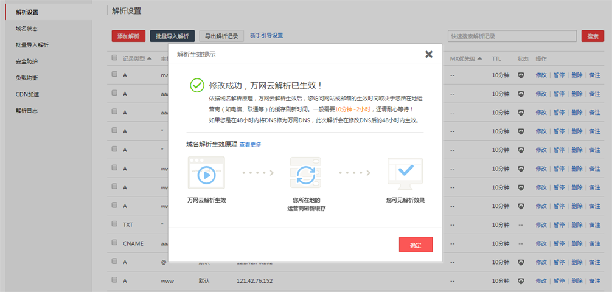
Task: Open CDN加速 in the sidebar
Action: 27,94
